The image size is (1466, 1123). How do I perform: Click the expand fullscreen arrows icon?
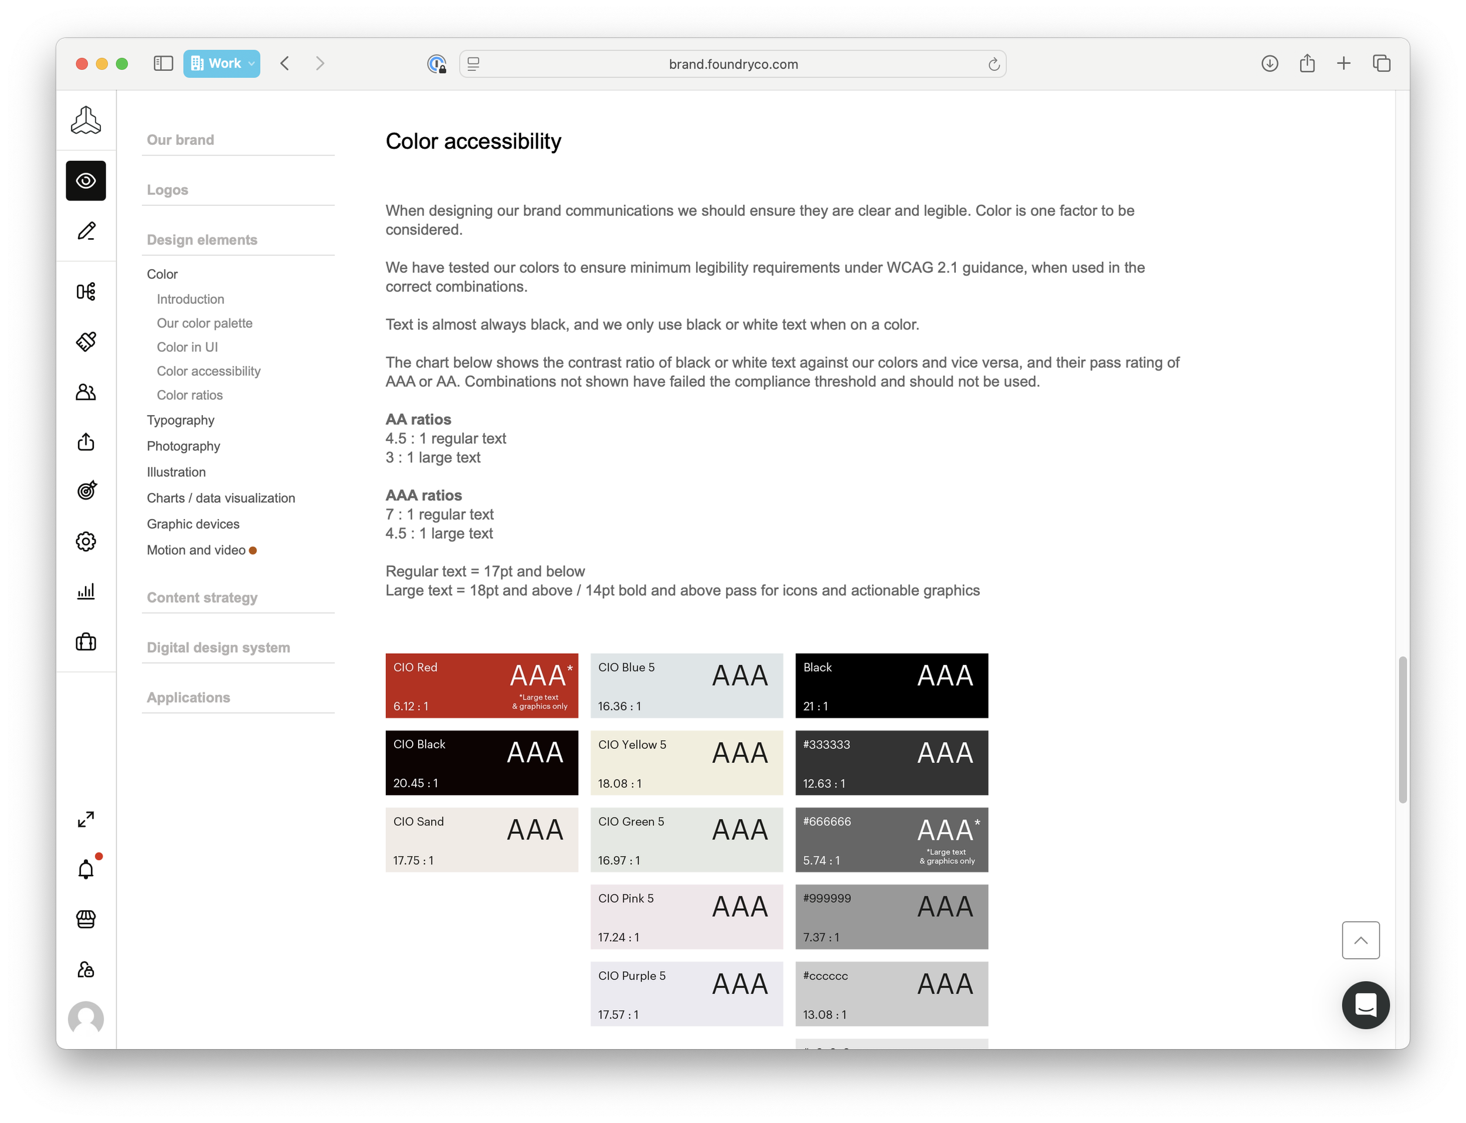[86, 819]
